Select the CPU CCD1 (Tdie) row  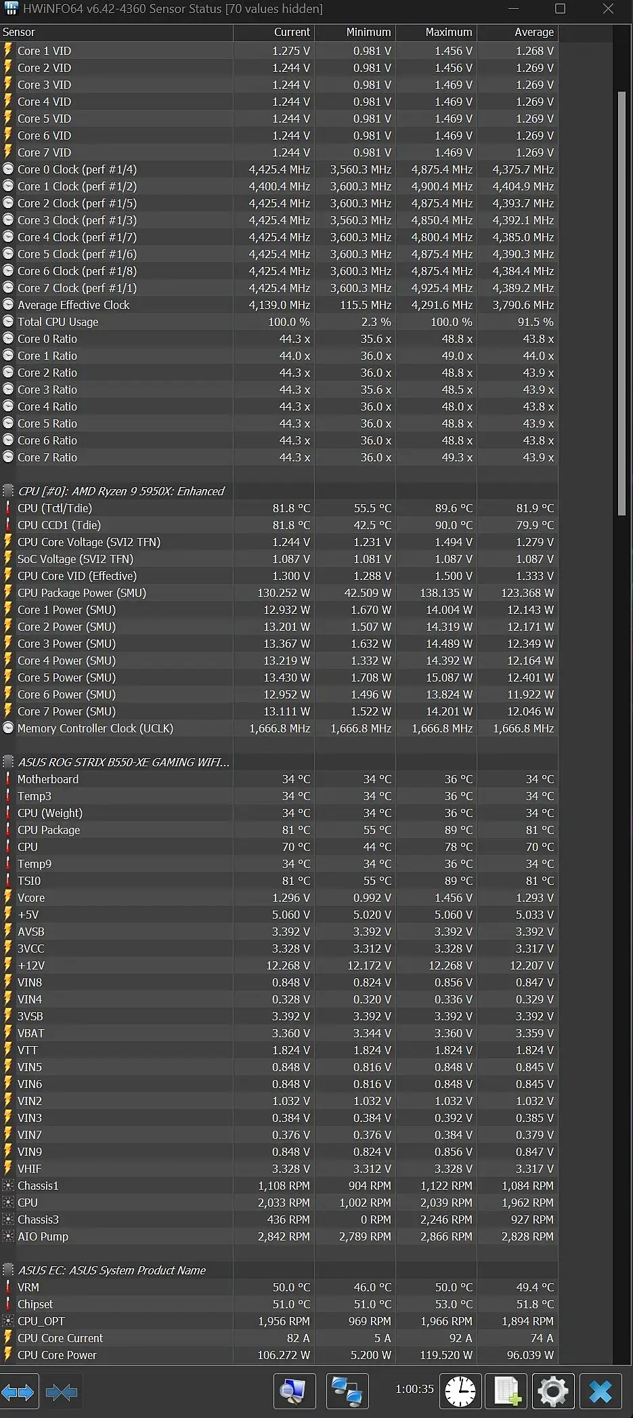coord(279,525)
